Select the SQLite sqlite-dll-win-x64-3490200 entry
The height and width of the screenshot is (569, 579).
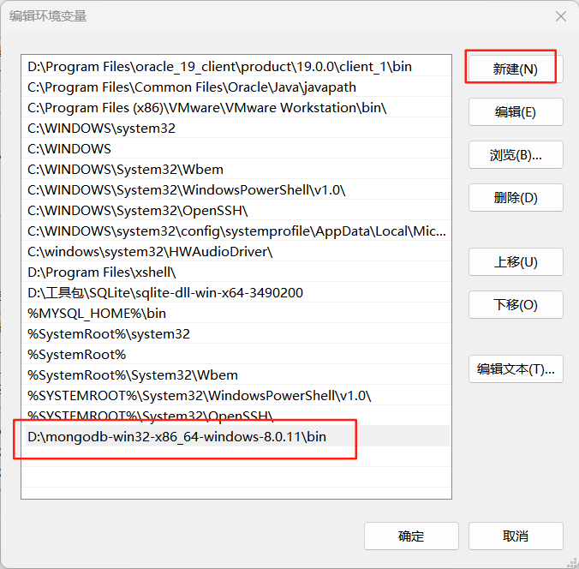click(x=236, y=293)
